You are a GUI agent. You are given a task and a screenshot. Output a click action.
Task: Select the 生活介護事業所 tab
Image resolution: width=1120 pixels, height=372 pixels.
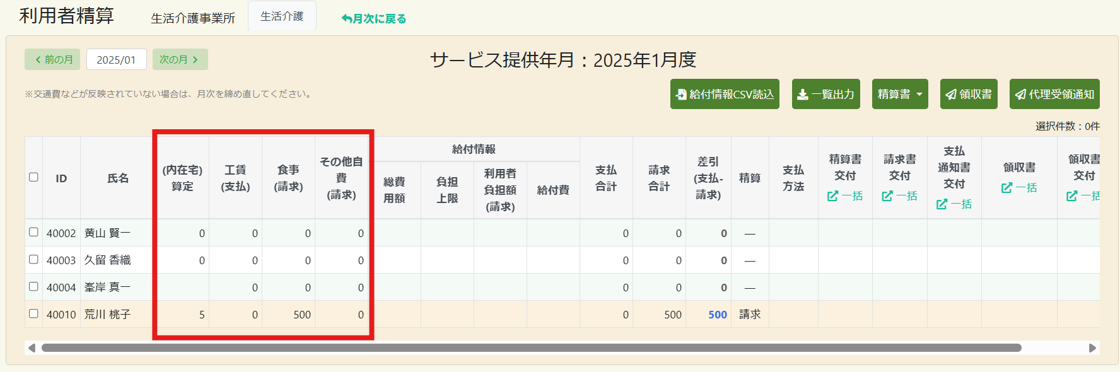coord(193,18)
